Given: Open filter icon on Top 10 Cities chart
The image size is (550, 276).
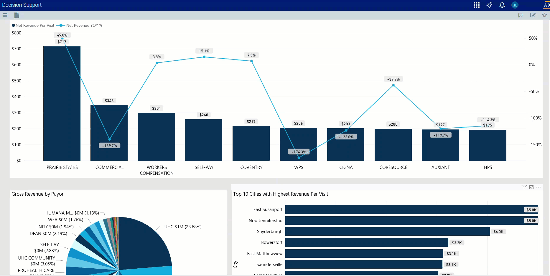Looking at the screenshot, I should tap(524, 187).
